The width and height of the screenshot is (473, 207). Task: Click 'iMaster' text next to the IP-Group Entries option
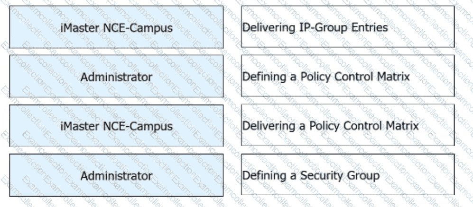click(x=79, y=27)
